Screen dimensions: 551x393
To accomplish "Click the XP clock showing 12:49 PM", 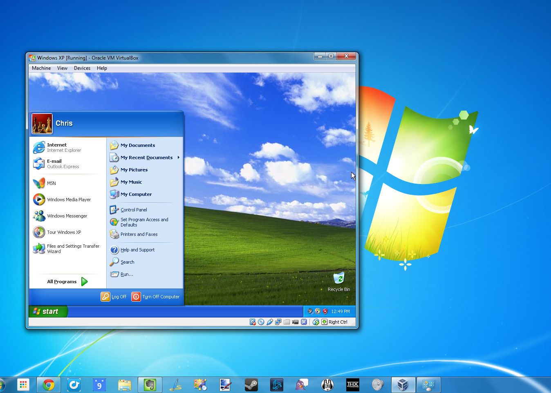I will pos(340,311).
